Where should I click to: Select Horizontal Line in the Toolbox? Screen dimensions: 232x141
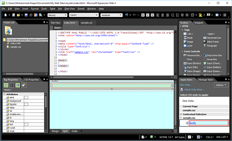(212, 38)
